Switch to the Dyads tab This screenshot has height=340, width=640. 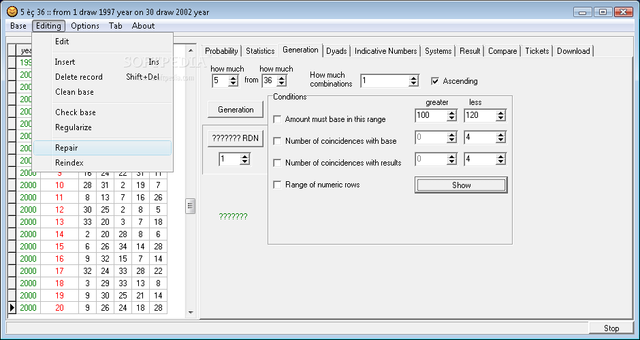(336, 51)
